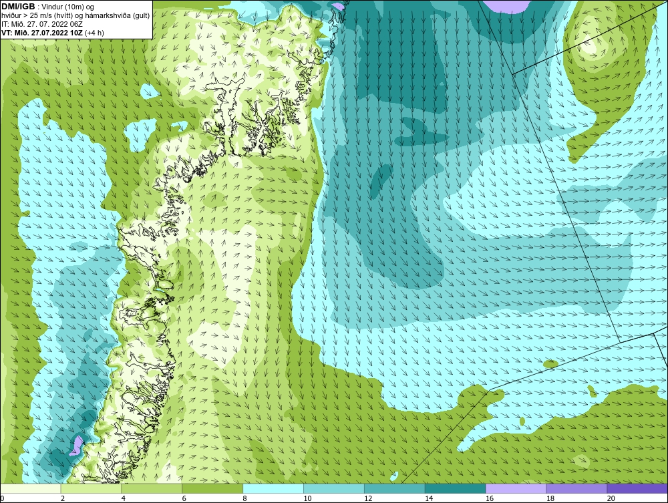Click the scale label '8'
Screen dimensions: 668x503
point(244,498)
